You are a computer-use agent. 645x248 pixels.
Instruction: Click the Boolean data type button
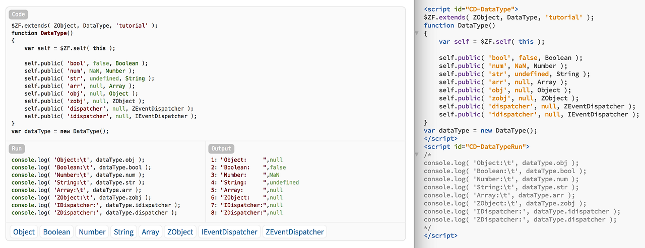click(x=56, y=232)
